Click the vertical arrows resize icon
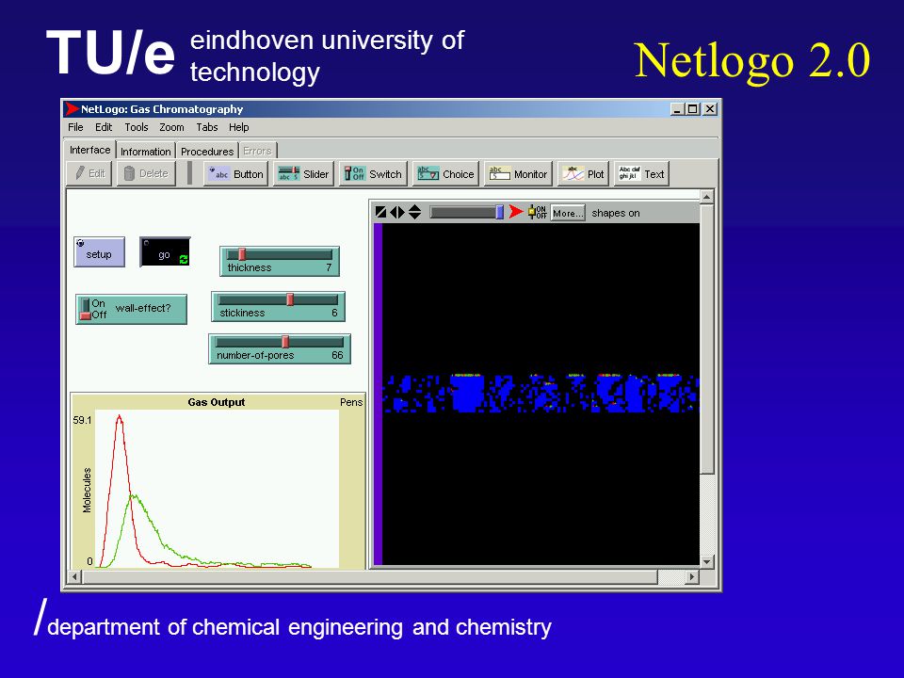This screenshot has width=904, height=678. pyautogui.click(x=415, y=212)
